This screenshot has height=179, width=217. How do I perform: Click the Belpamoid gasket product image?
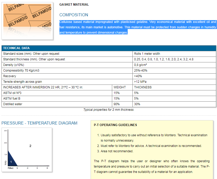pos(27,21)
